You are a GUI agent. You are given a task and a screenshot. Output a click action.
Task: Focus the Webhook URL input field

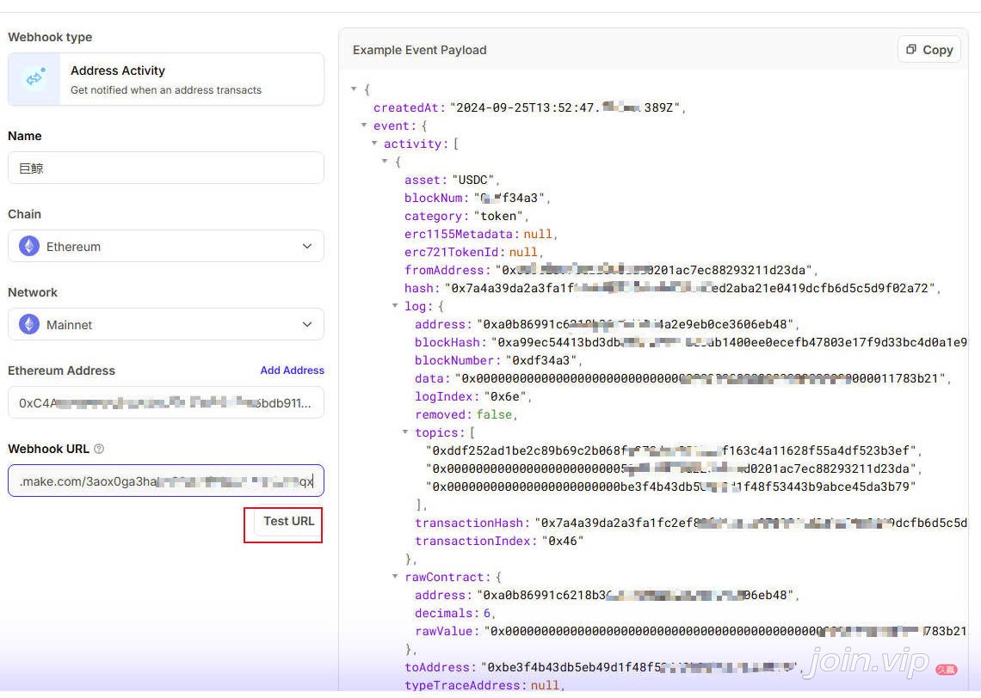tap(166, 481)
